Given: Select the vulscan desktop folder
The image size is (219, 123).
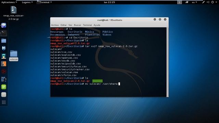Looking at the screenshot, I should click(14, 55).
